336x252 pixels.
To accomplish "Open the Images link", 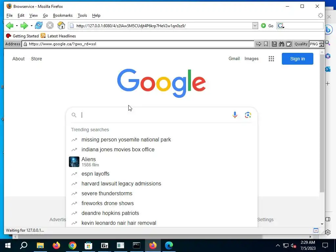I will pyautogui.click(x=251, y=58).
